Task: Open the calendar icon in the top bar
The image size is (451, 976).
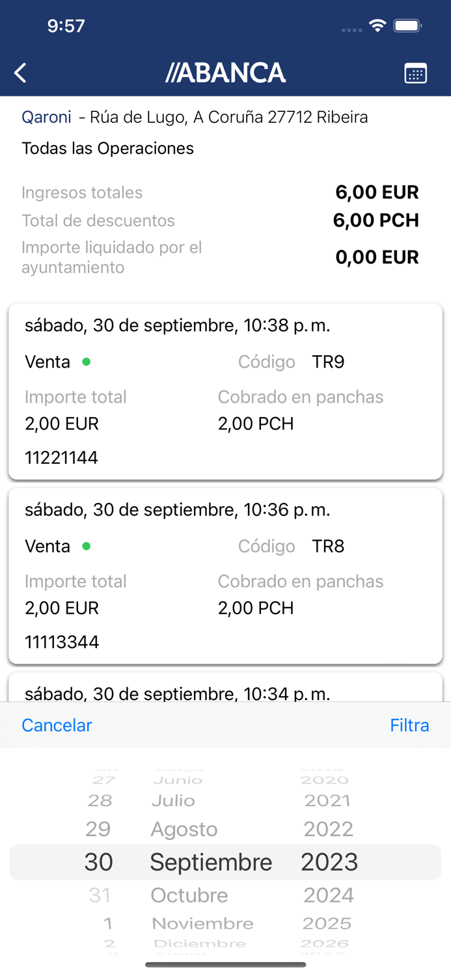Action: 415,73
